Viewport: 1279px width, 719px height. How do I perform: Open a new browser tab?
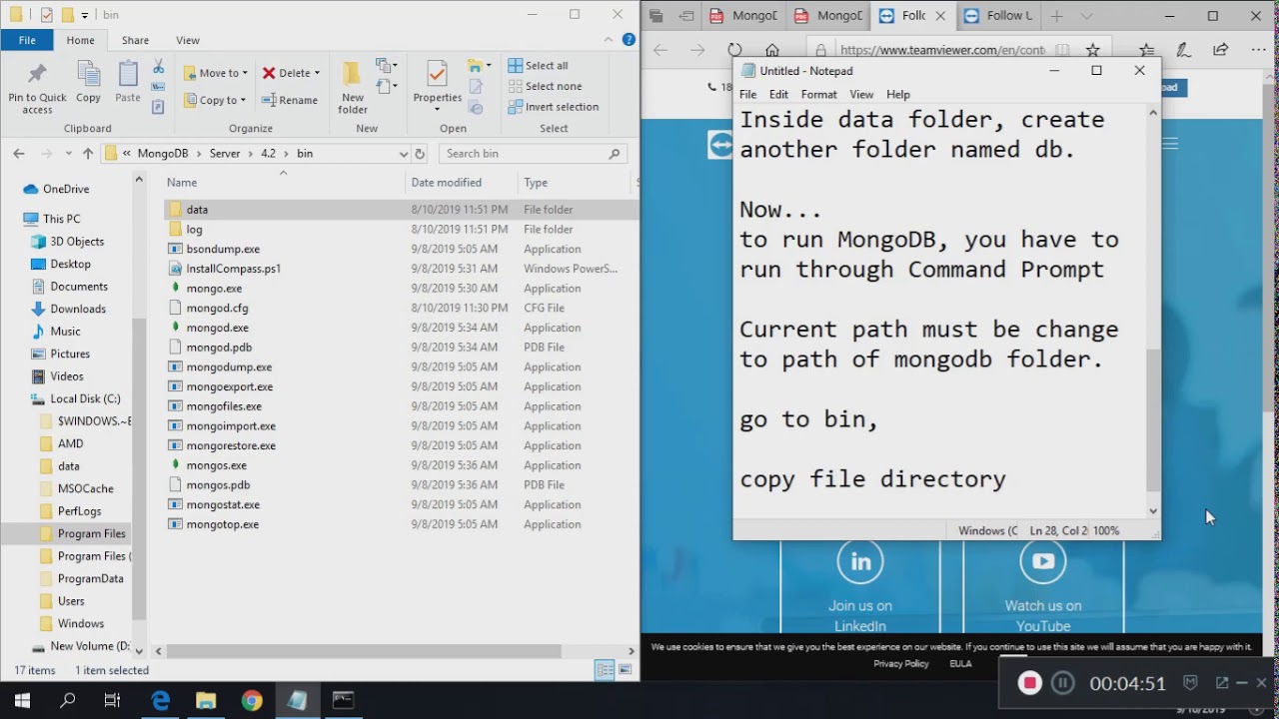[x=1056, y=16]
